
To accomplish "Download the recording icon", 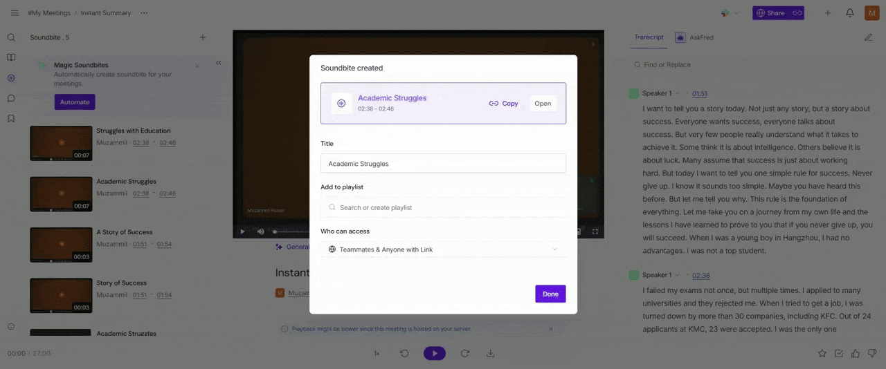I will pyautogui.click(x=490, y=353).
